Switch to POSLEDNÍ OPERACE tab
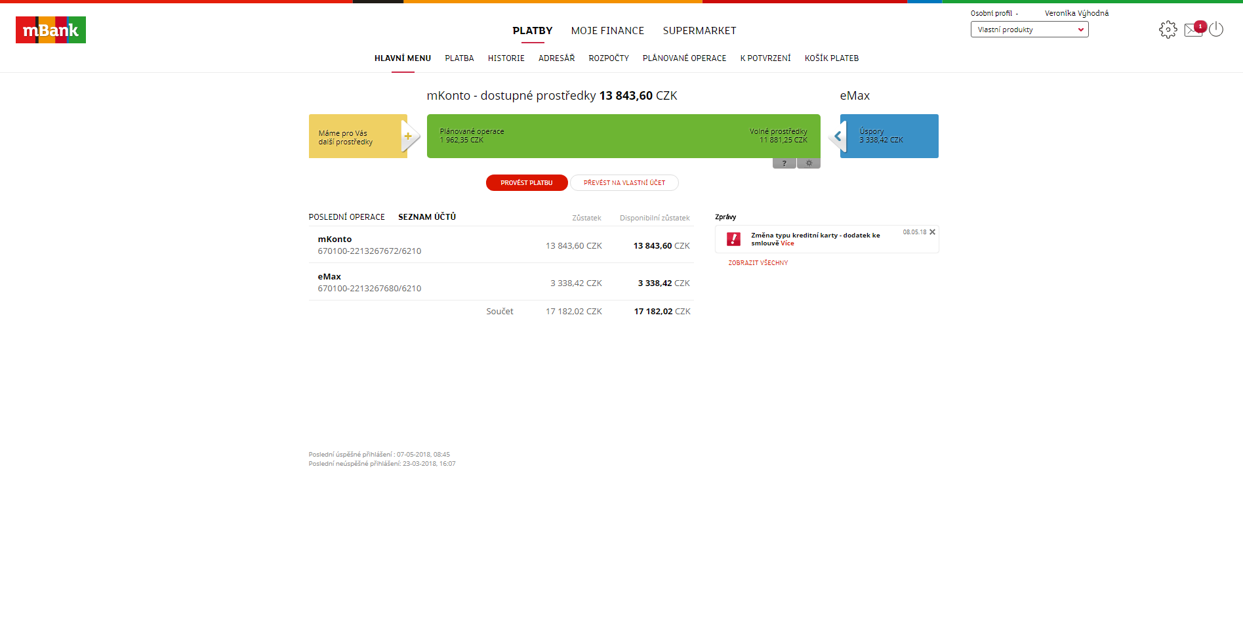Viewport: 1243px width, 620px height. tap(347, 217)
